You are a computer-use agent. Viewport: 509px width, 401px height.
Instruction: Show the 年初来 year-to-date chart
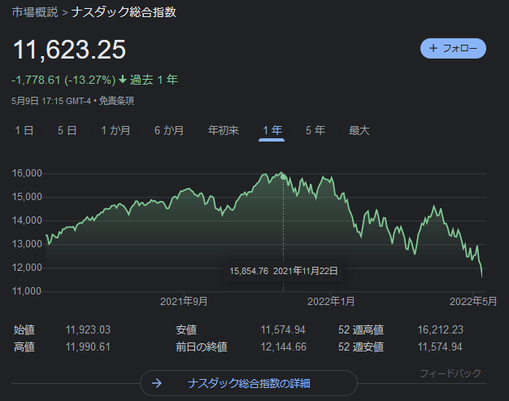click(224, 130)
